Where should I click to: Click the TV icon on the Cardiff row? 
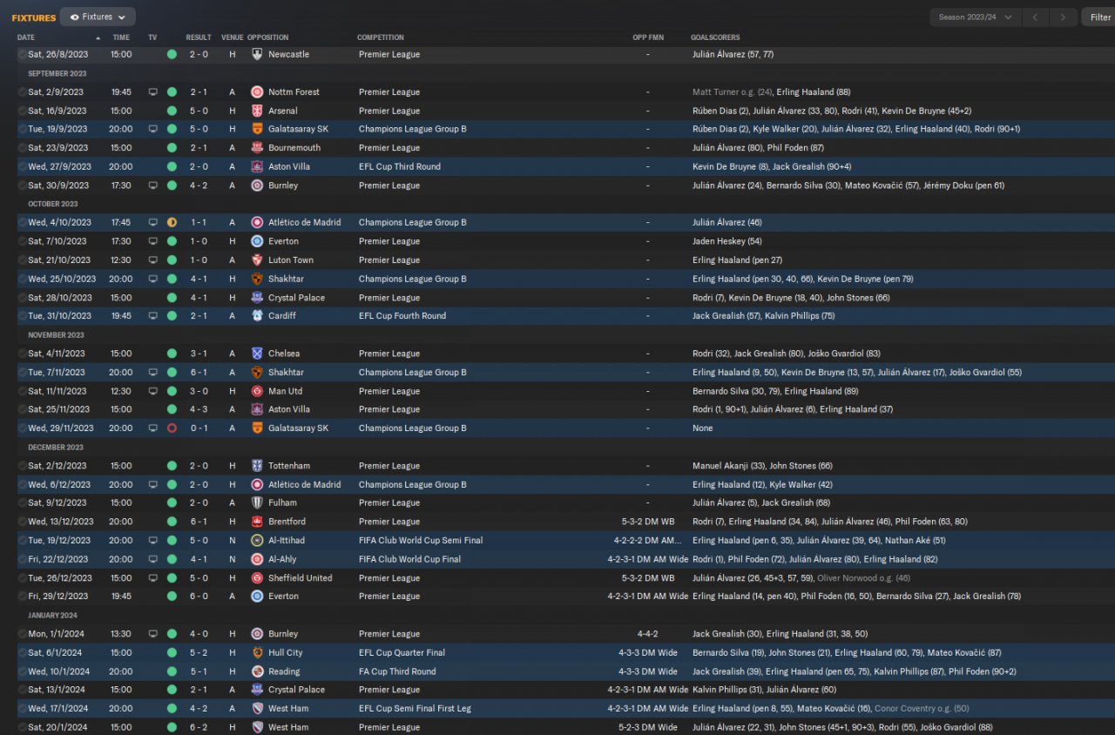coord(153,315)
